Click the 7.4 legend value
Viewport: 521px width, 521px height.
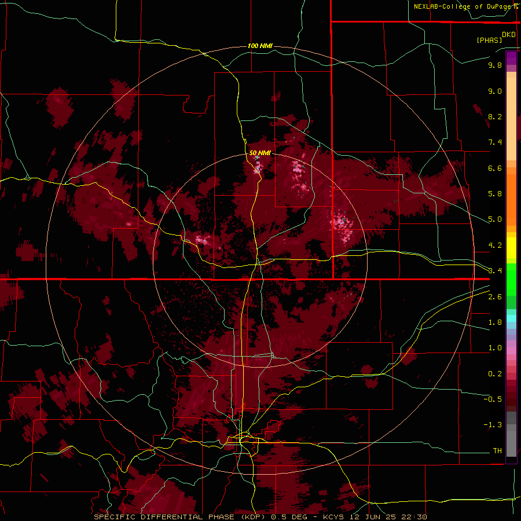(x=495, y=142)
